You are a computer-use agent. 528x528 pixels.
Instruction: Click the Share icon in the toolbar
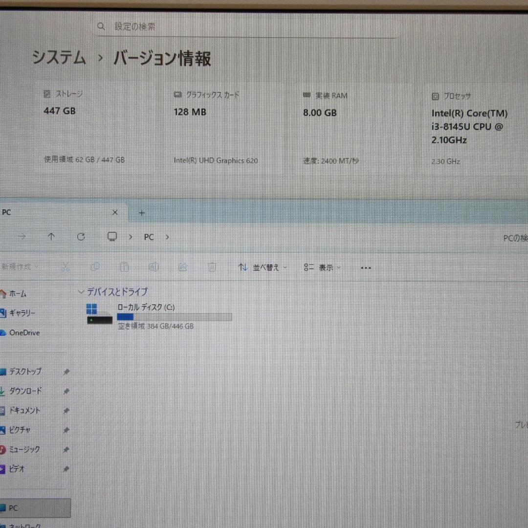pos(183,267)
